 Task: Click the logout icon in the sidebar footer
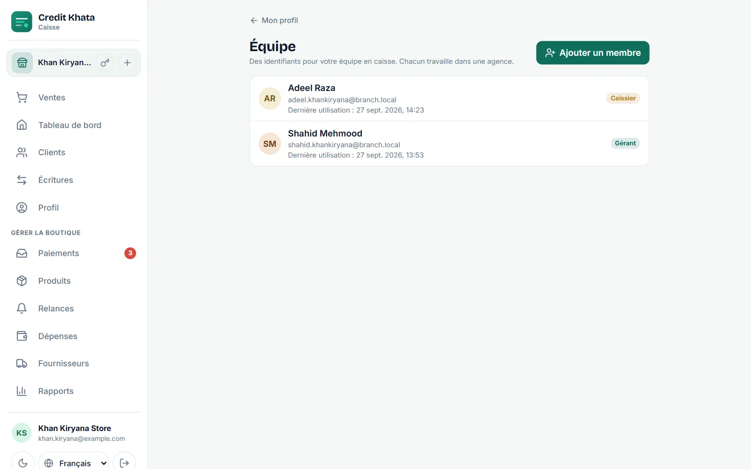pos(124,463)
